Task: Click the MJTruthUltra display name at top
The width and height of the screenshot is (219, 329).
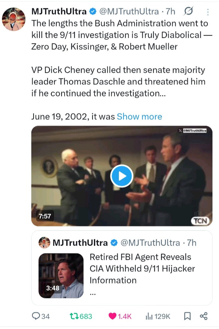Action: [59, 12]
